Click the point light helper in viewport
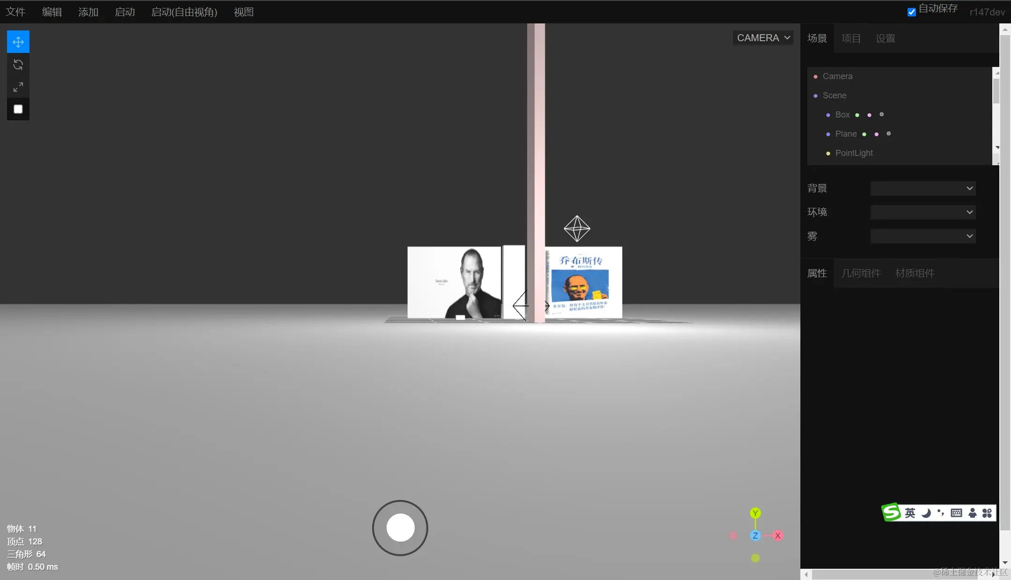Image resolution: width=1011 pixels, height=580 pixels. click(577, 228)
